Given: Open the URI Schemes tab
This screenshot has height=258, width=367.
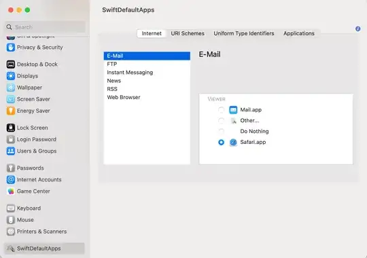Looking at the screenshot, I should pyautogui.click(x=188, y=33).
